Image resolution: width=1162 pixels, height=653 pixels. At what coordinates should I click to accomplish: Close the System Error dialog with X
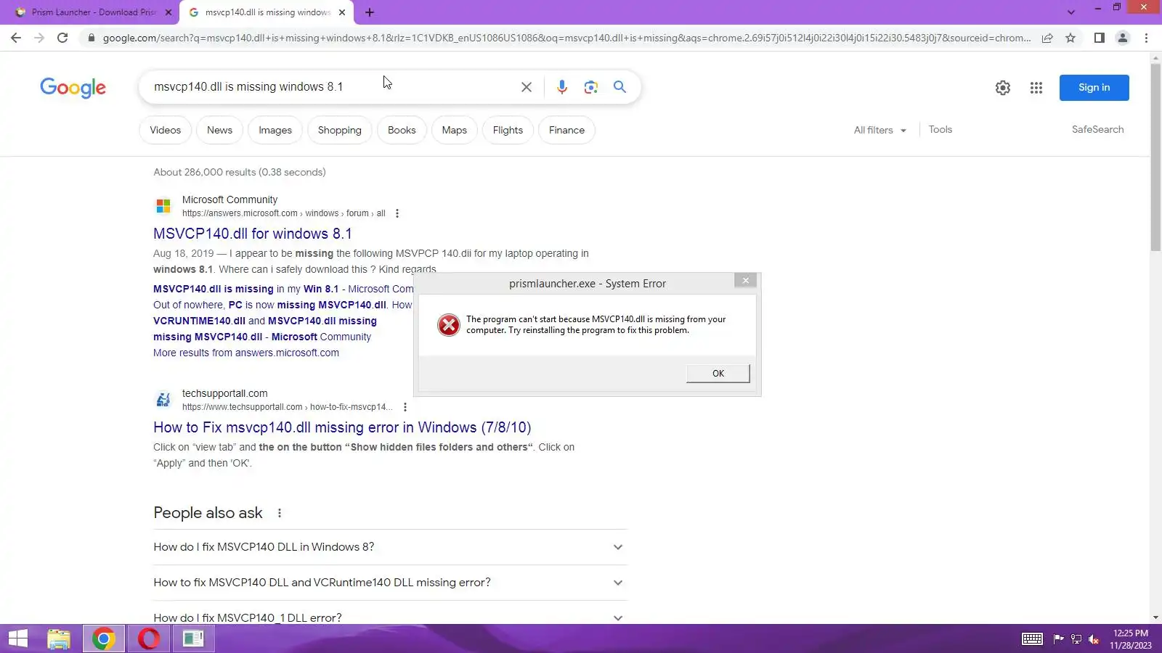click(745, 280)
